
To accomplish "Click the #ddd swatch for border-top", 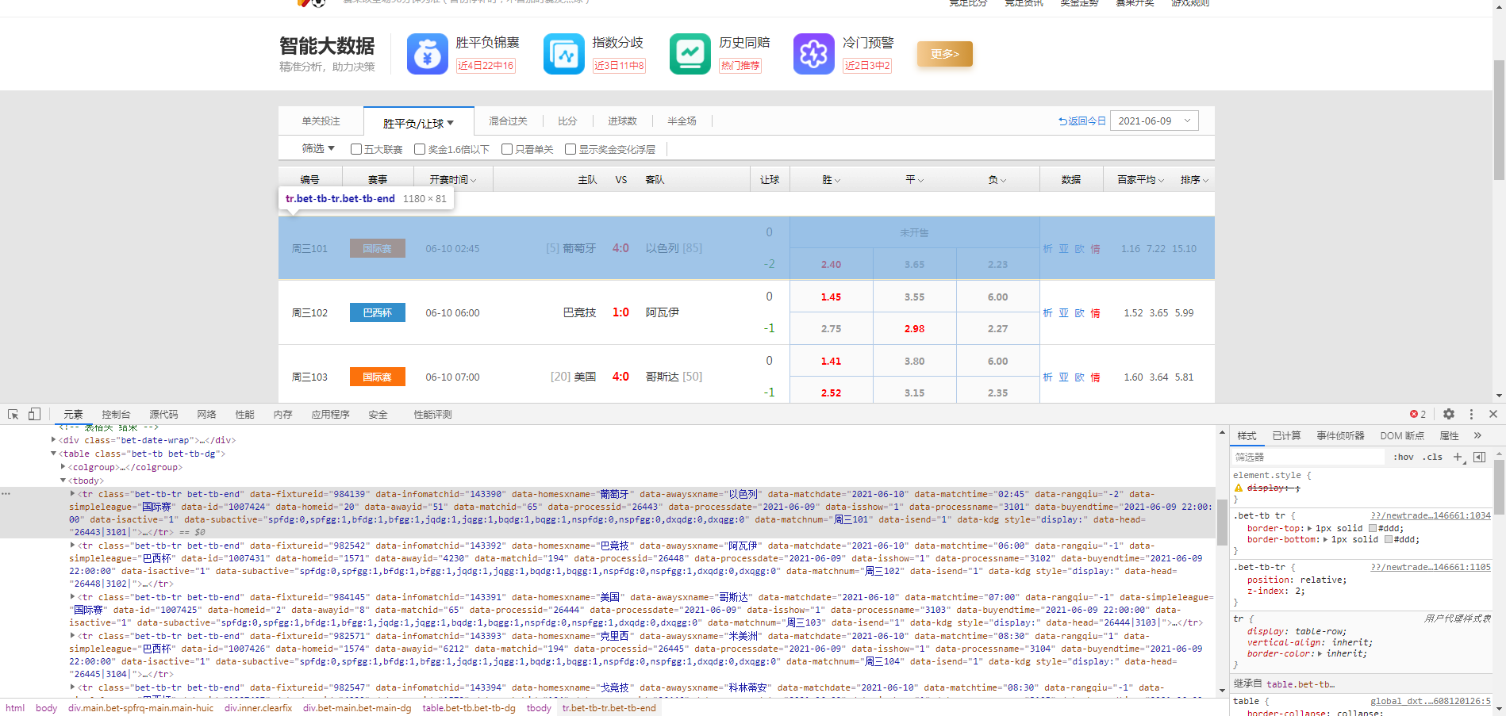I will [1373, 528].
